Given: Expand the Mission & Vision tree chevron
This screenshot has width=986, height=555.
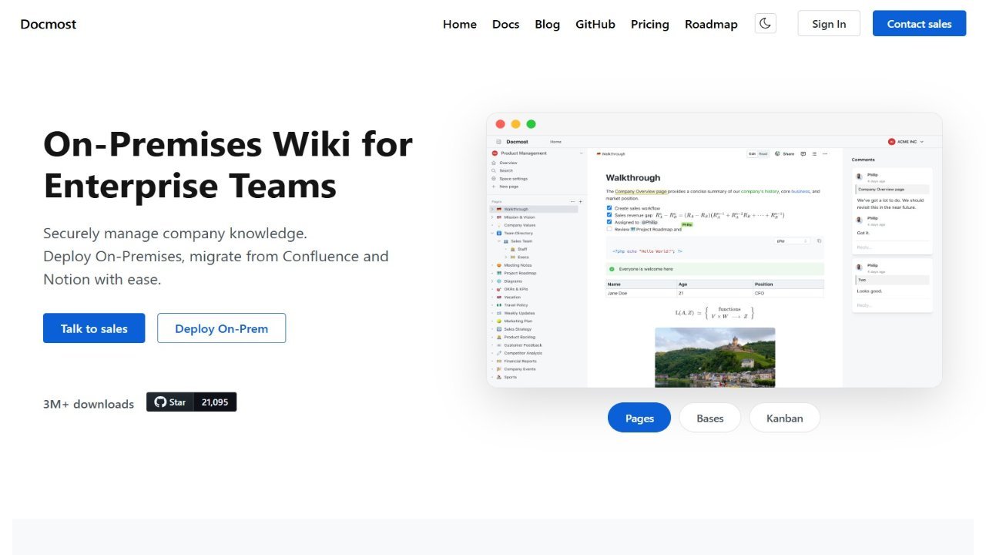Looking at the screenshot, I should pyautogui.click(x=492, y=217).
